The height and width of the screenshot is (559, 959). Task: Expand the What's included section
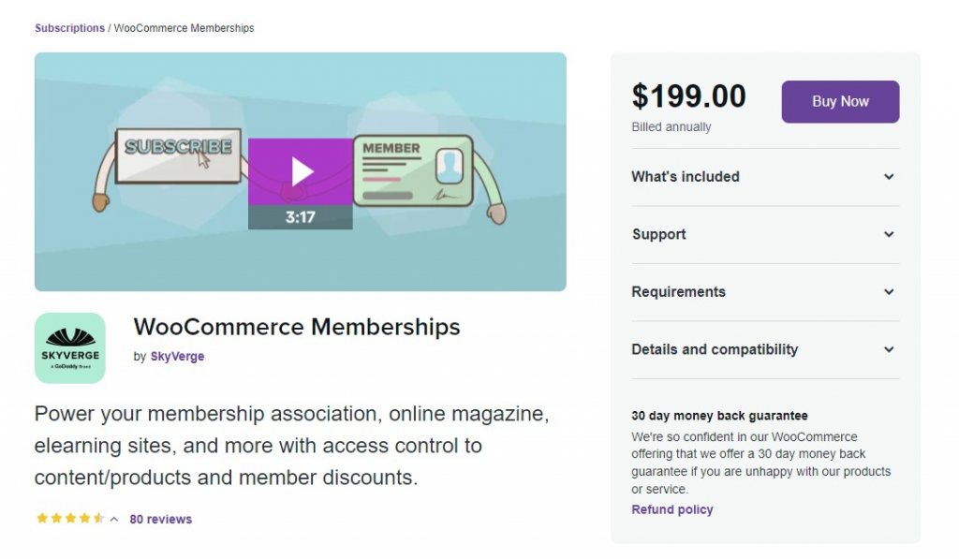686,177
